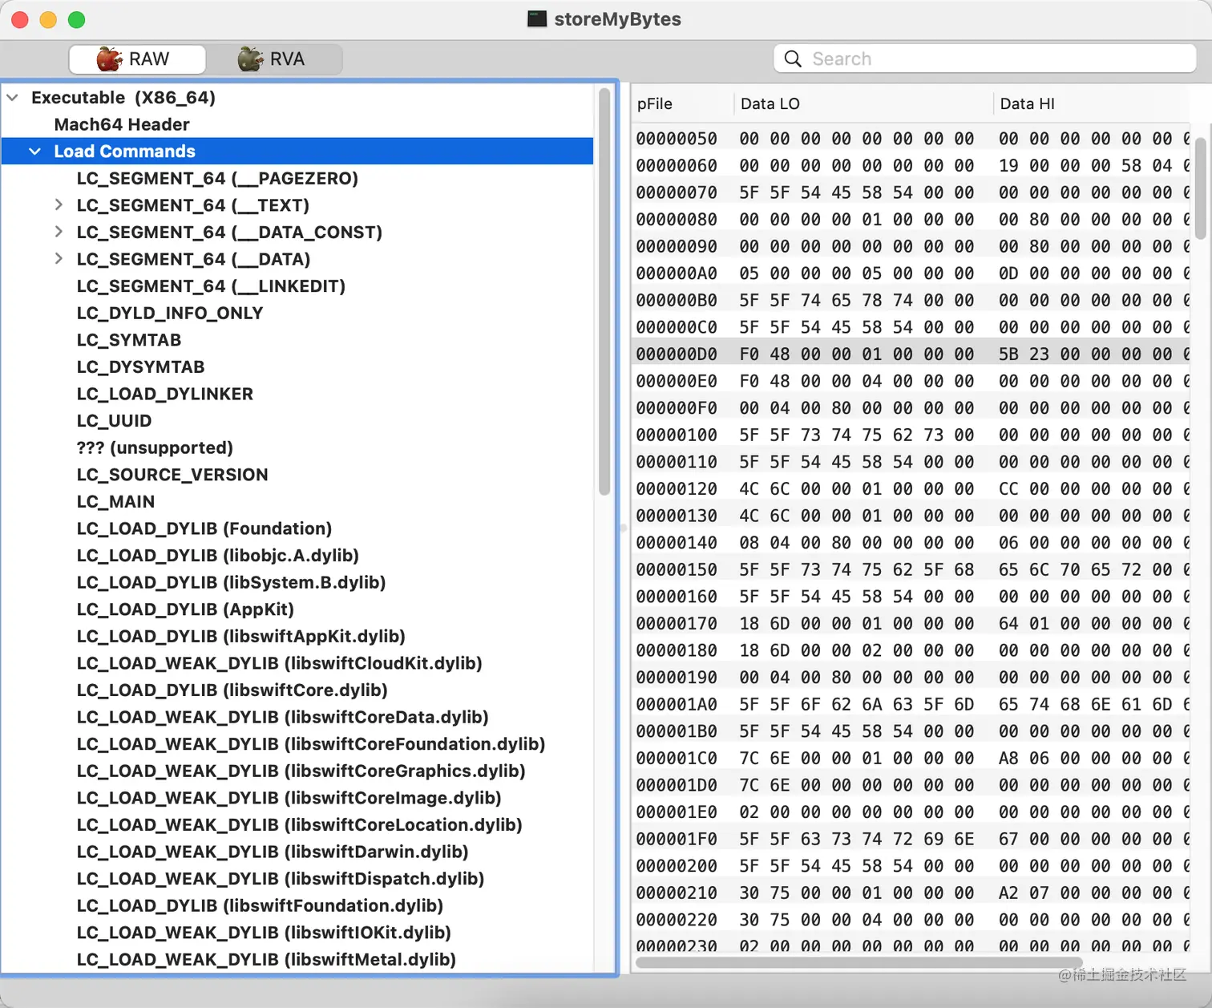1212x1008 pixels.
Task: Select hex row at offset 000001A0
Action: click(912, 705)
